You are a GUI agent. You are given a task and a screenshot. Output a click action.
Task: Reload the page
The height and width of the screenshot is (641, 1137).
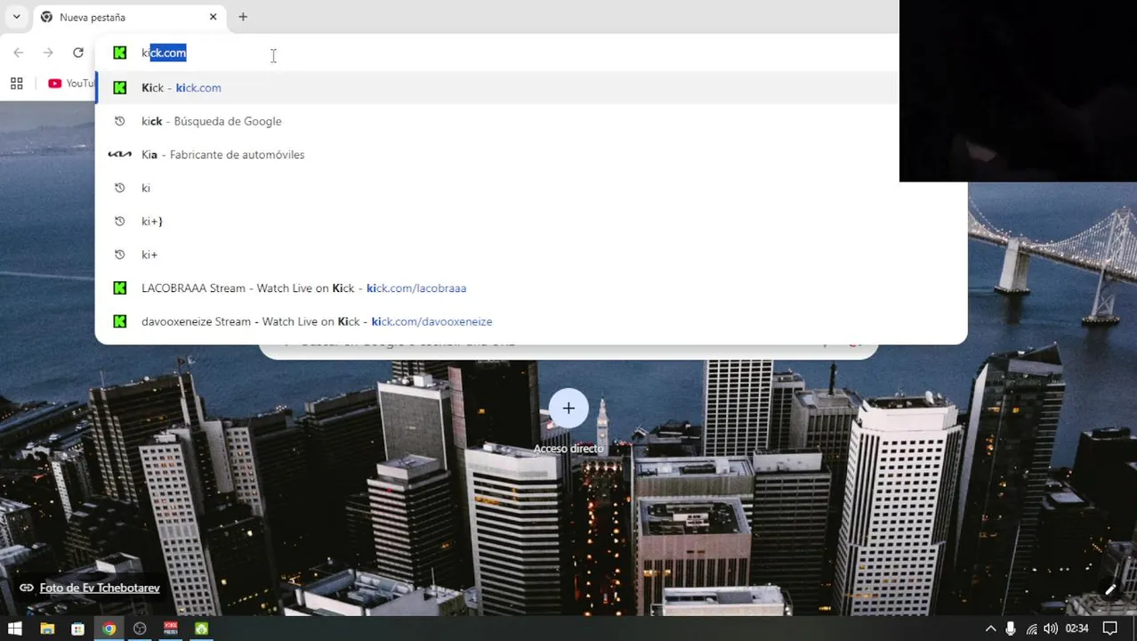78,53
